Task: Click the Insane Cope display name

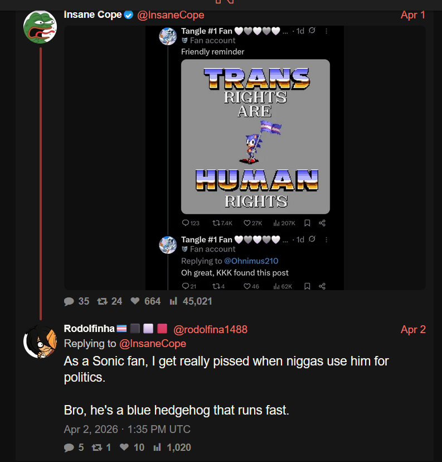Action: click(x=93, y=15)
